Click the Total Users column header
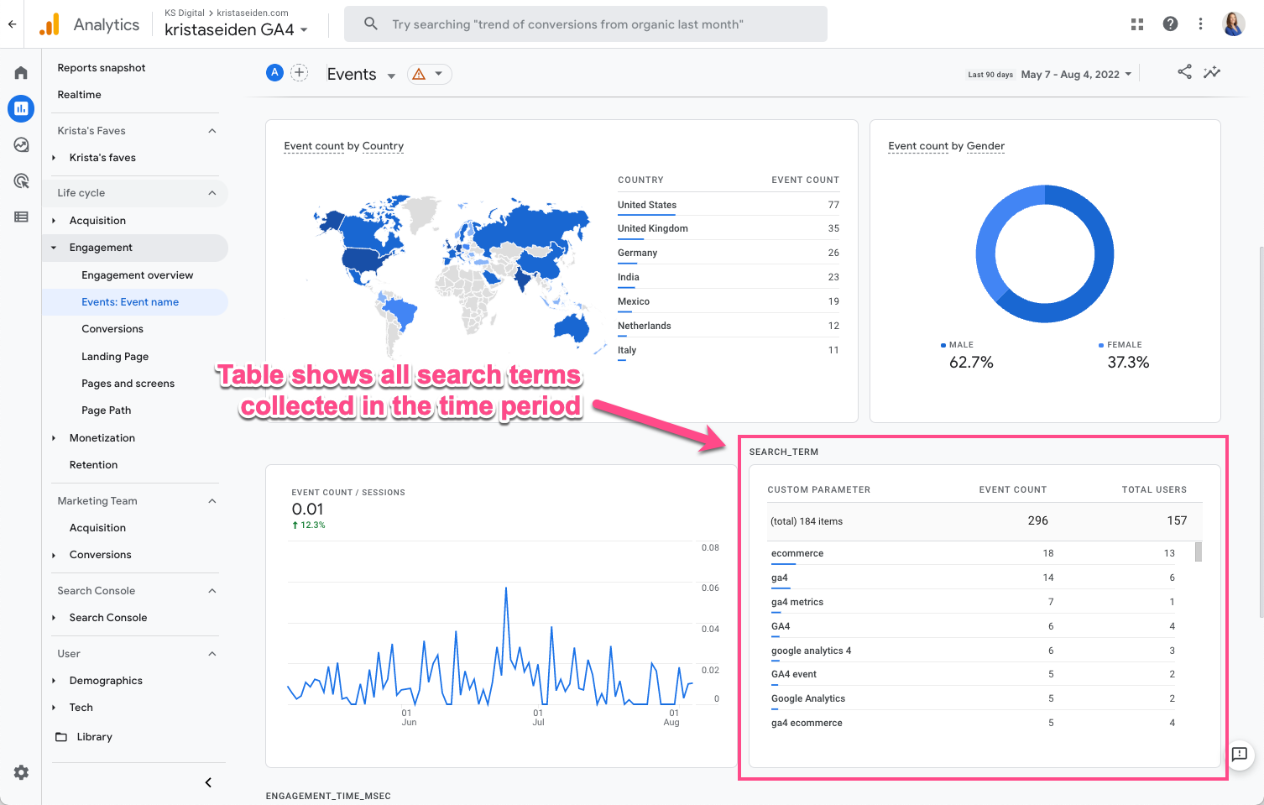 point(1154,489)
